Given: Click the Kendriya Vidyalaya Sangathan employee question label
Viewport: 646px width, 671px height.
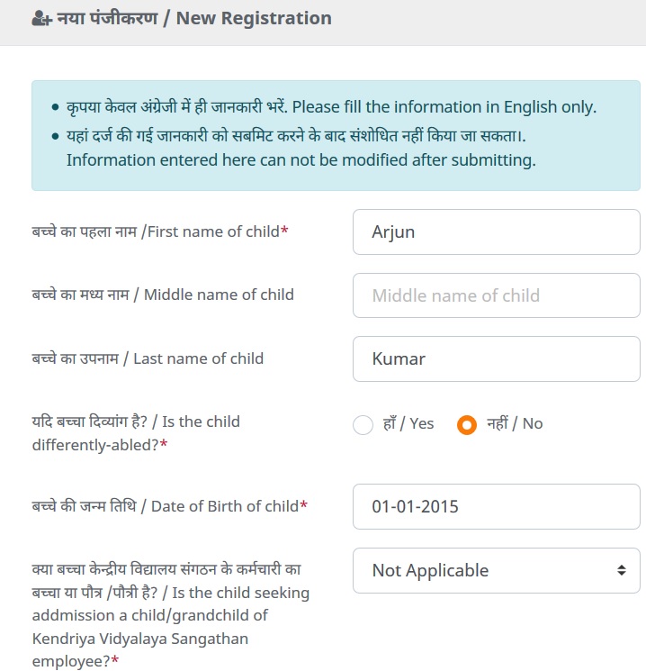Looking at the screenshot, I should [x=170, y=615].
